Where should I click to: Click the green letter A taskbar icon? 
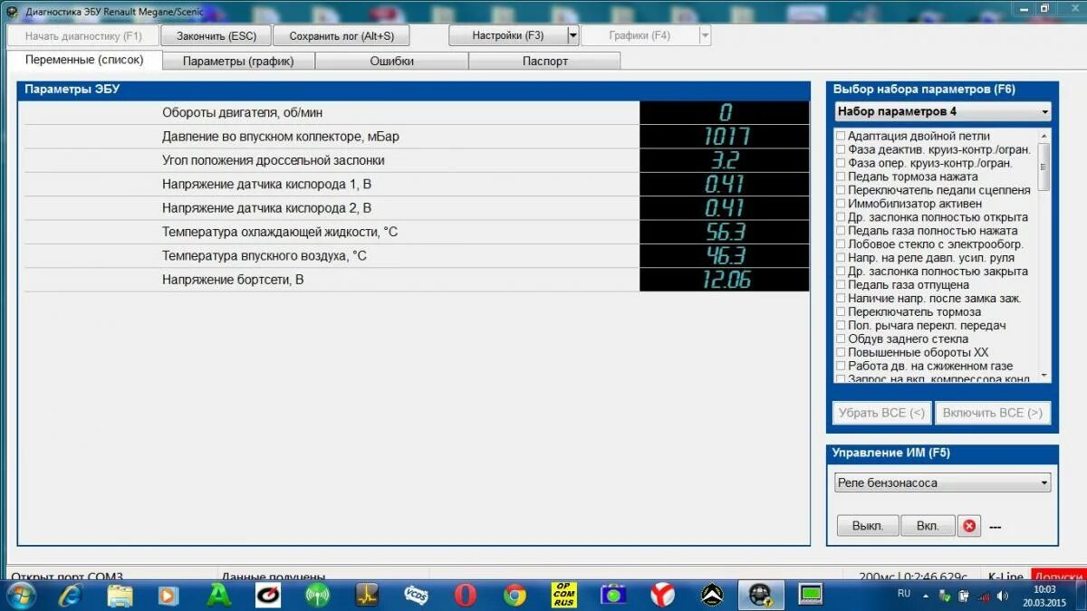[219, 595]
